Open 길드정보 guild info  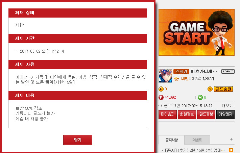[x=206, y=114]
